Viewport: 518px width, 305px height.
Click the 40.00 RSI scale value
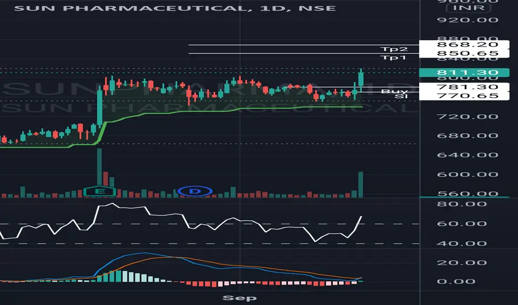click(x=461, y=243)
